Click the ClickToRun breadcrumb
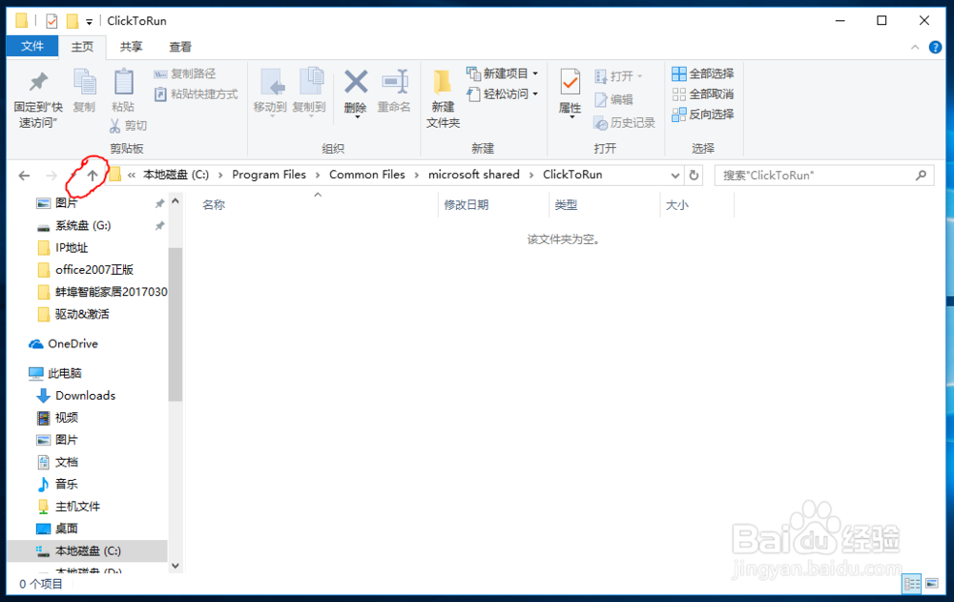954x602 pixels. point(572,175)
